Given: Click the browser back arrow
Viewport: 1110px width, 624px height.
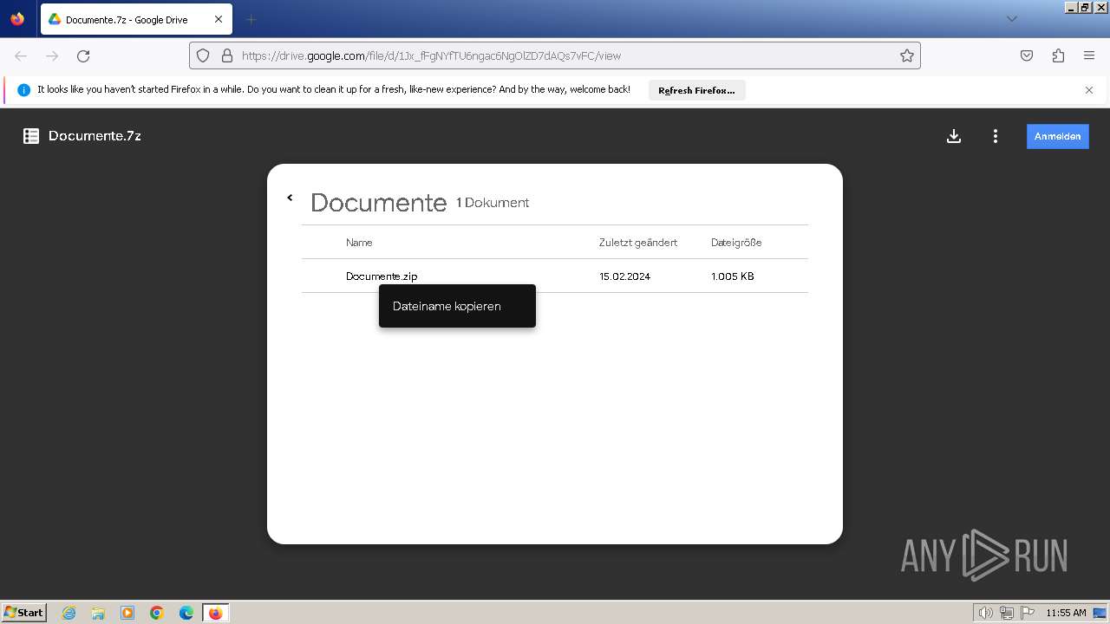Looking at the screenshot, I should (x=21, y=55).
